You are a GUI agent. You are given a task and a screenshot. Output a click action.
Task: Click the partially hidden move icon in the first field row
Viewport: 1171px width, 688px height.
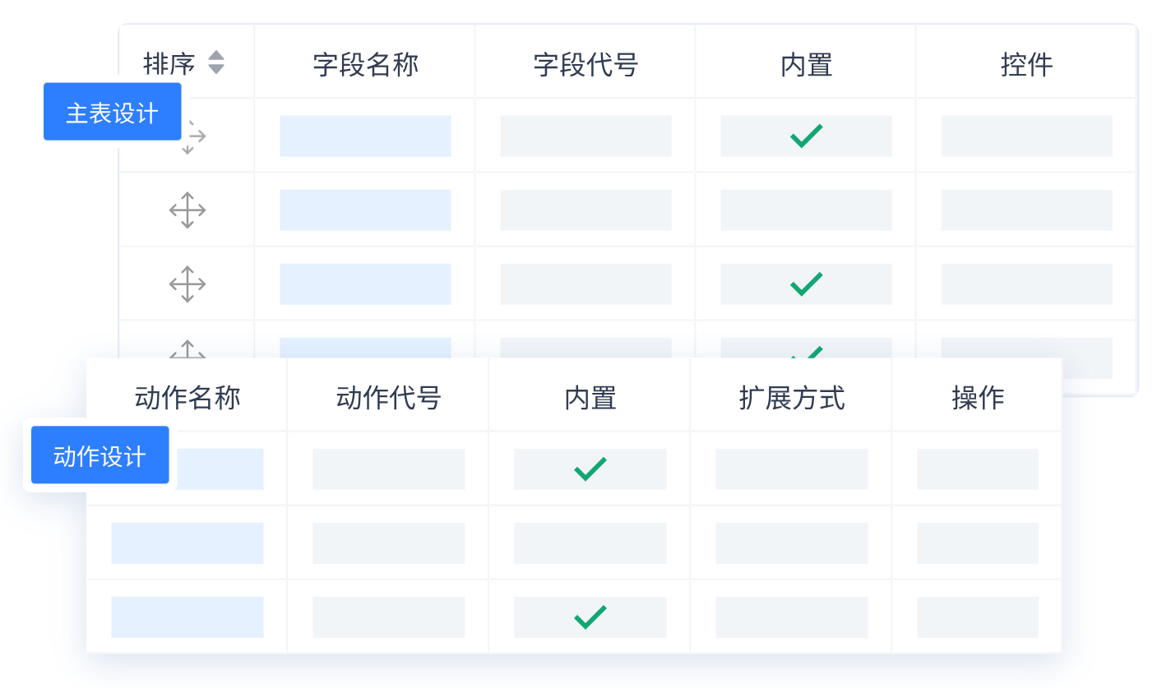192,137
